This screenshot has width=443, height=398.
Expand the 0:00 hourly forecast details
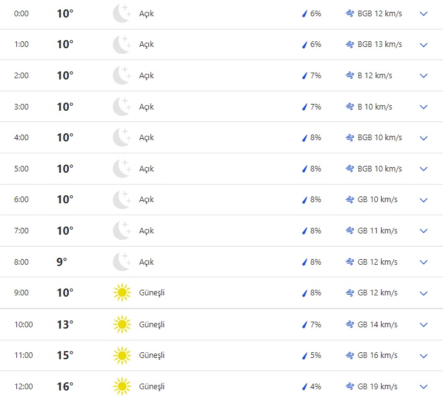coord(424,14)
